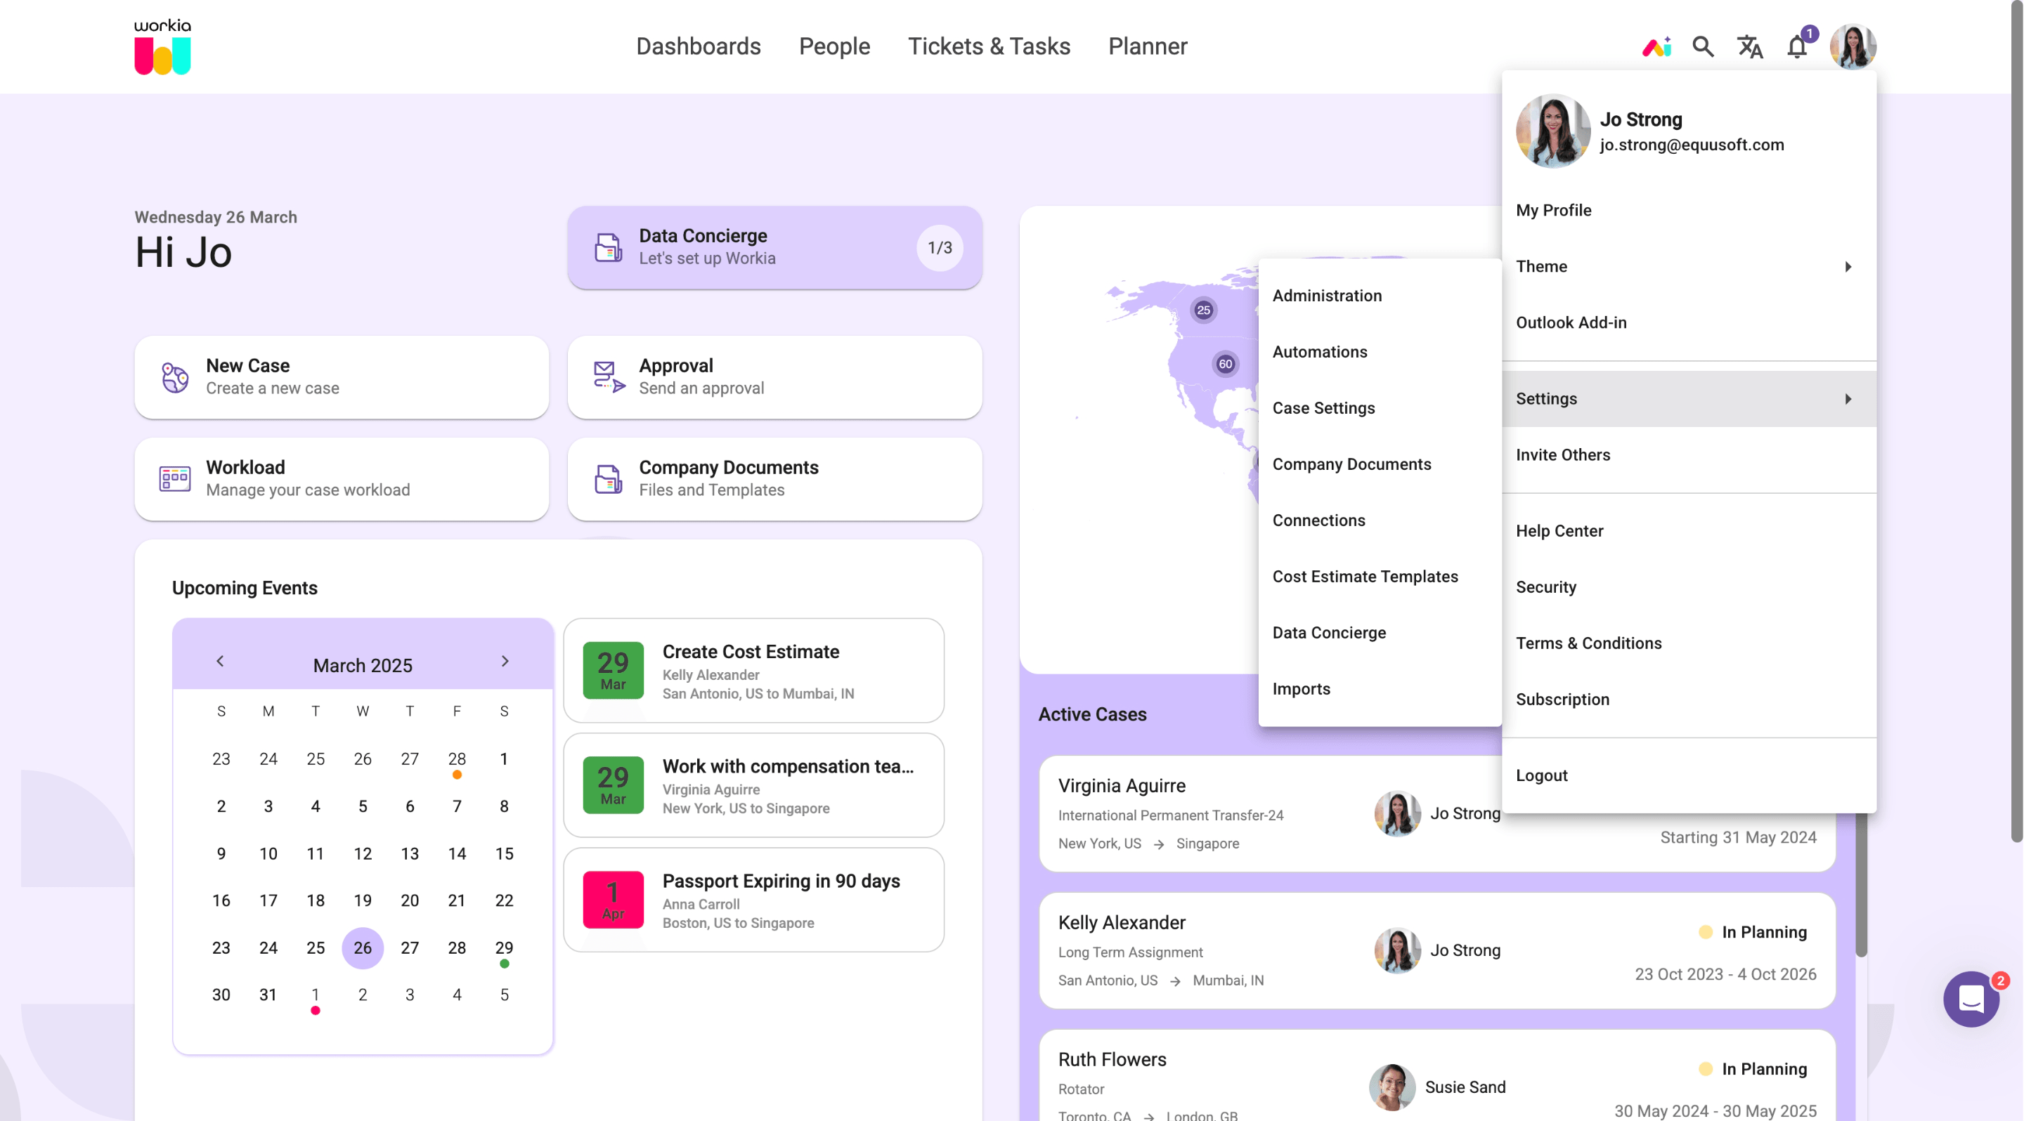
Task: Click the Company Documents card icon
Action: pyautogui.click(x=608, y=479)
